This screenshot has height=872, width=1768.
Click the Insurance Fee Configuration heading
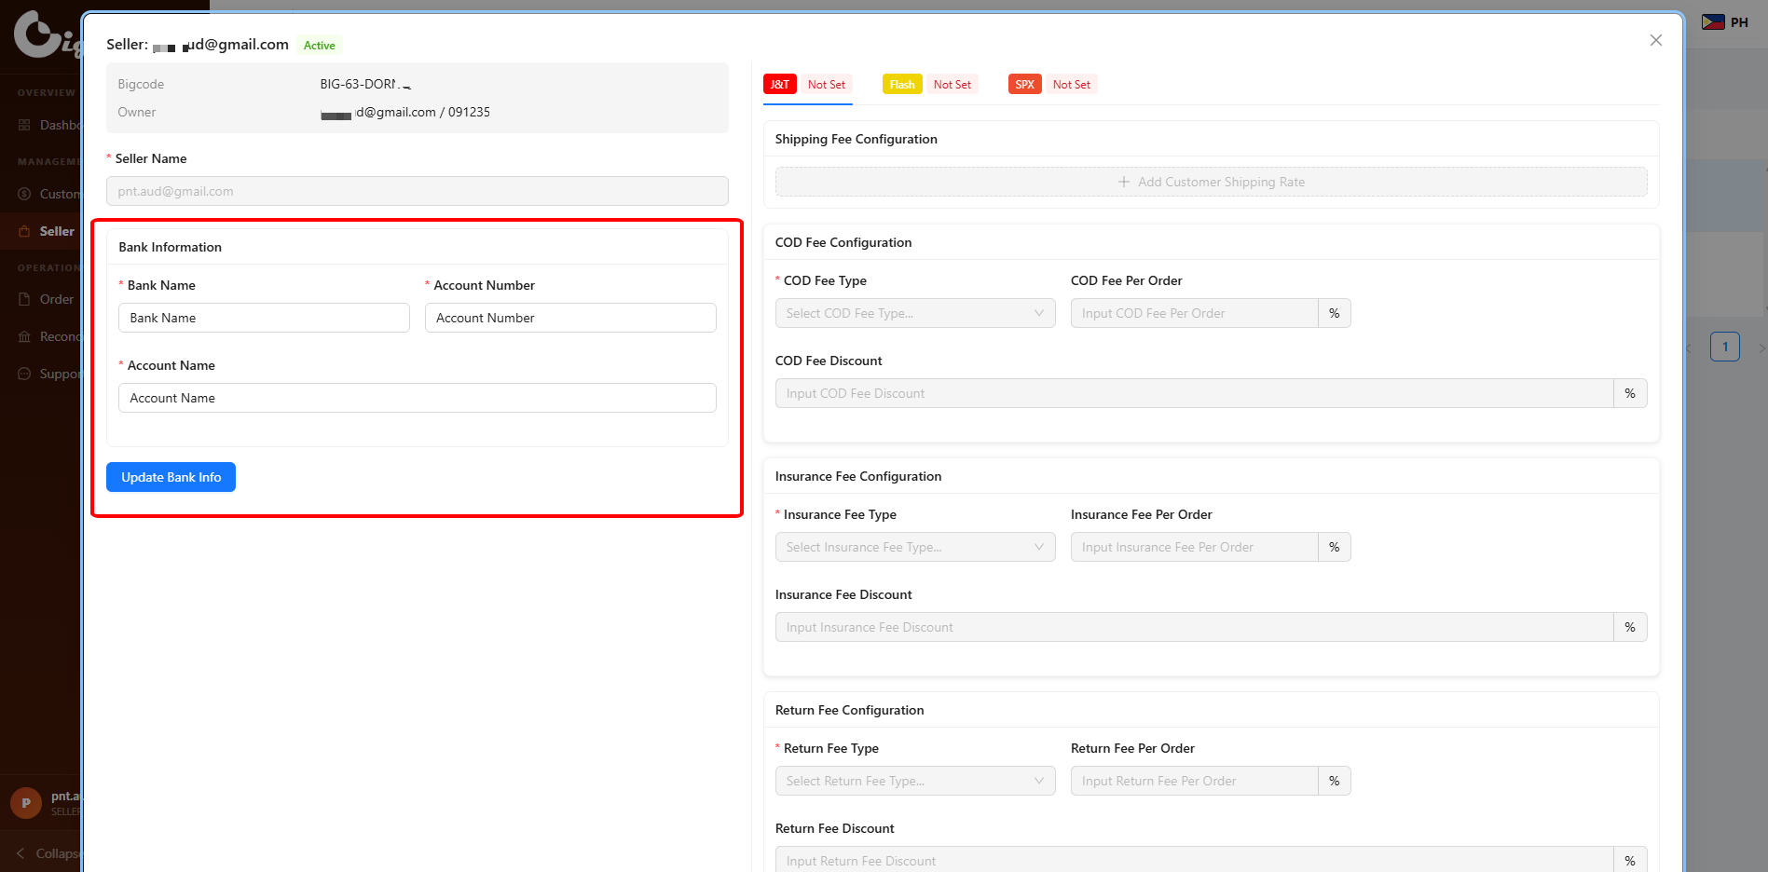(x=858, y=476)
